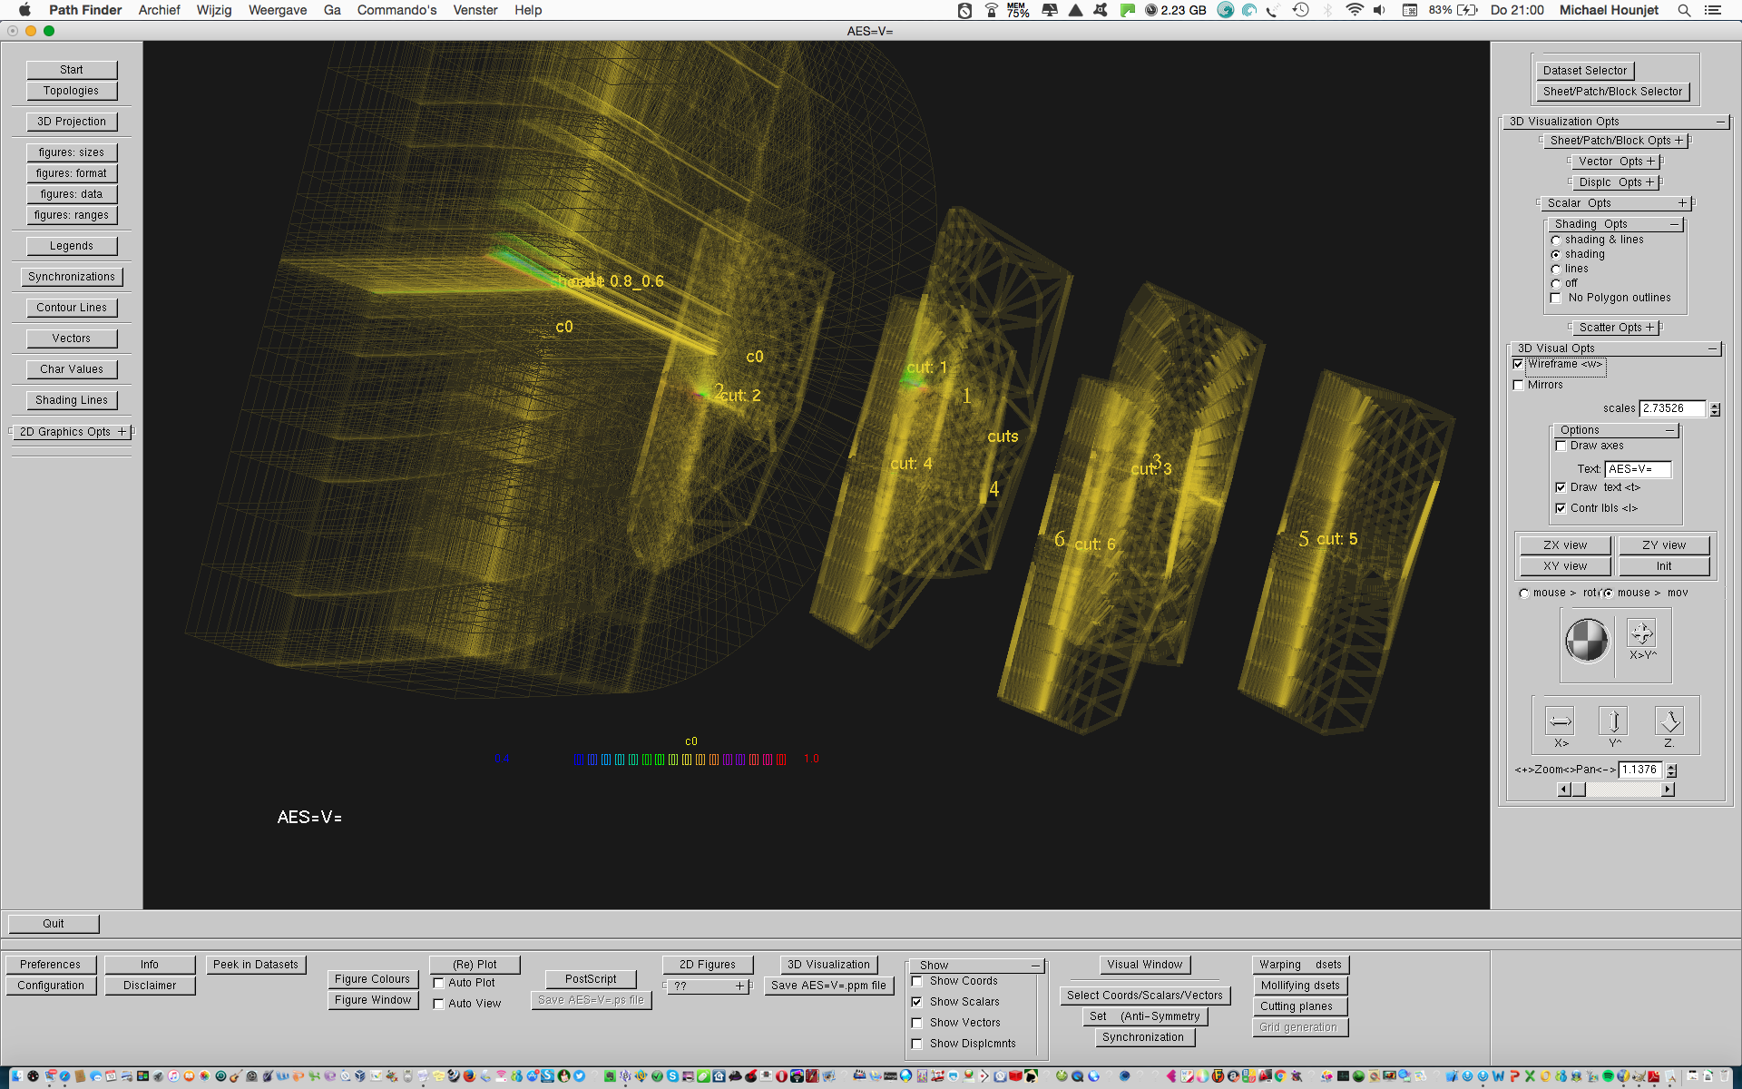Select the 'lines' shading radio button
The image size is (1742, 1089).
(x=1556, y=270)
